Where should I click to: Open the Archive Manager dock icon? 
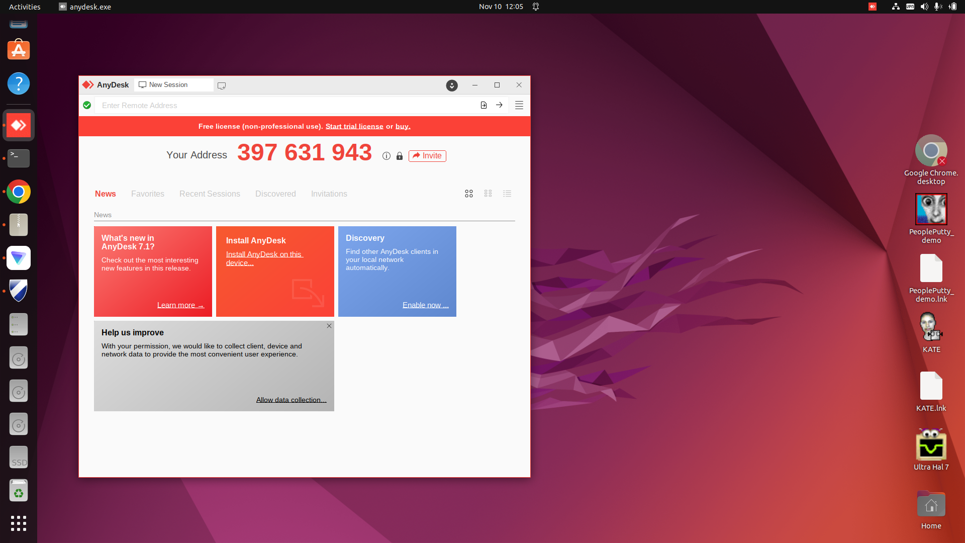click(19, 225)
